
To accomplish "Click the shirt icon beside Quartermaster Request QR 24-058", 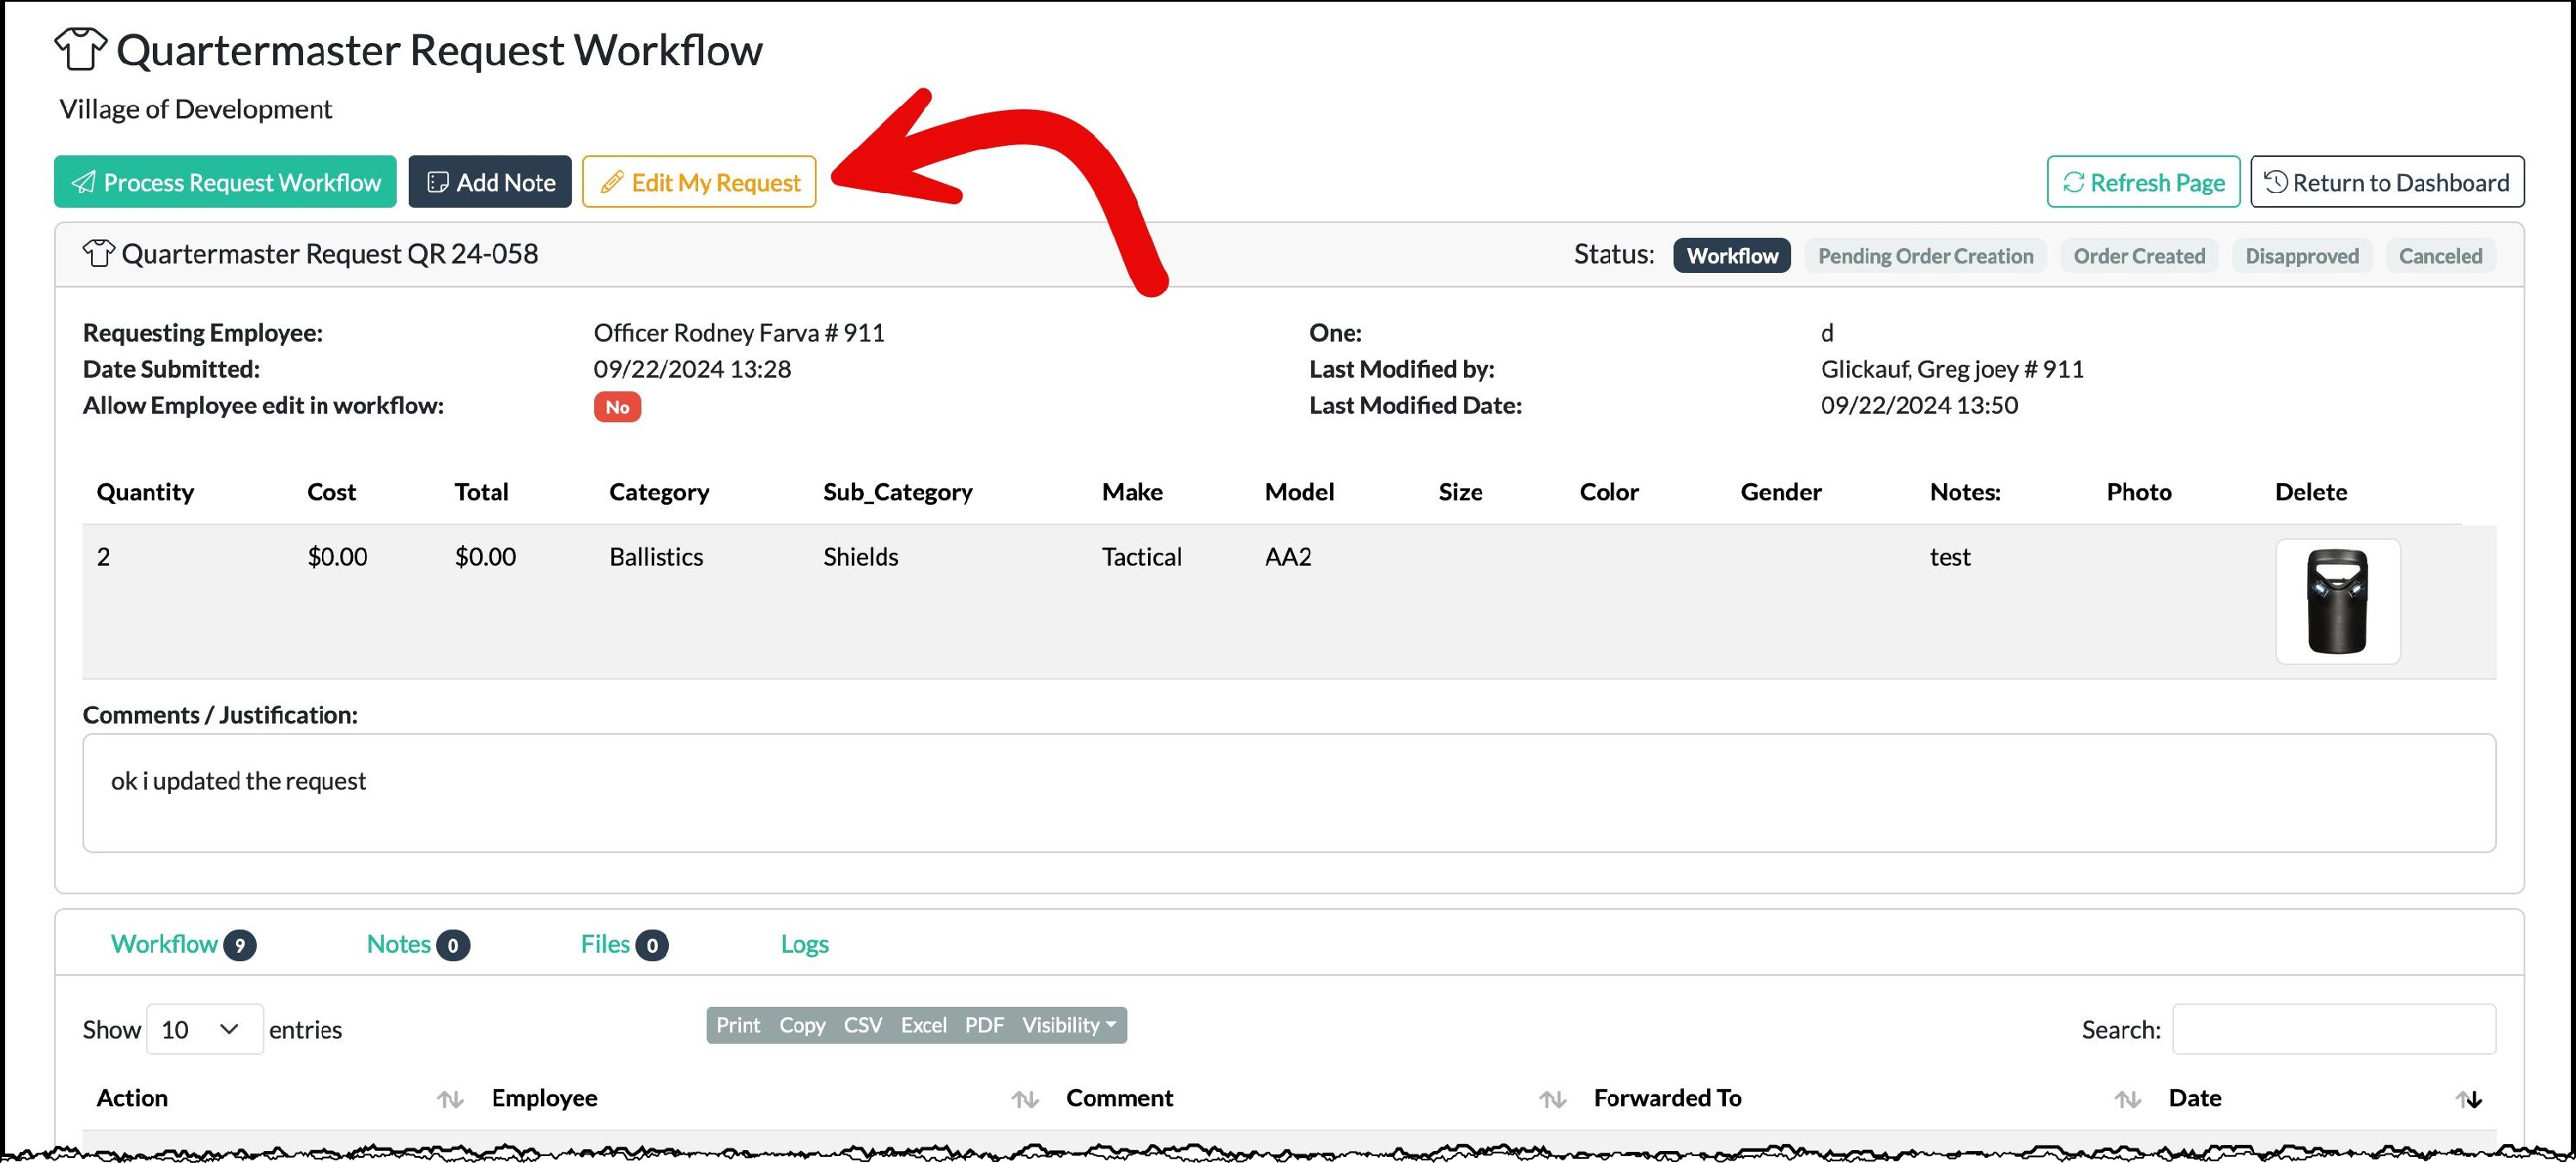I will (98, 254).
